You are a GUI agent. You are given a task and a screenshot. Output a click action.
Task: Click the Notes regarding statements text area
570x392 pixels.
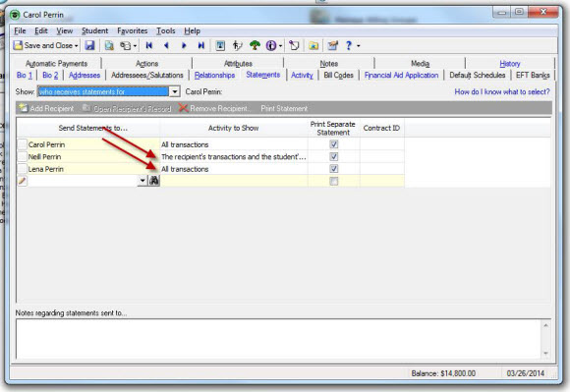point(279,339)
